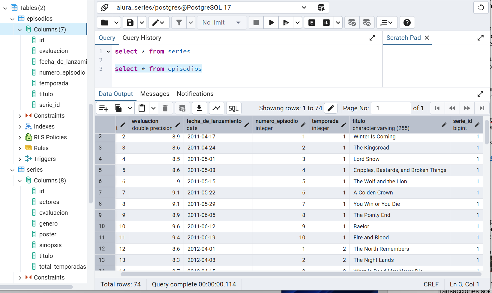
Task: Execute the query with play button
Action: click(x=271, y=22)
